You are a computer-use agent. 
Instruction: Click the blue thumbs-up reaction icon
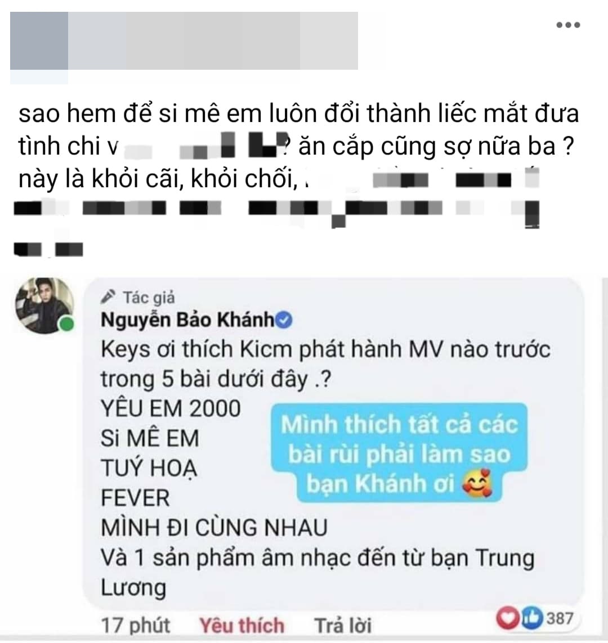pyautogui.click(x=532, y=618)
